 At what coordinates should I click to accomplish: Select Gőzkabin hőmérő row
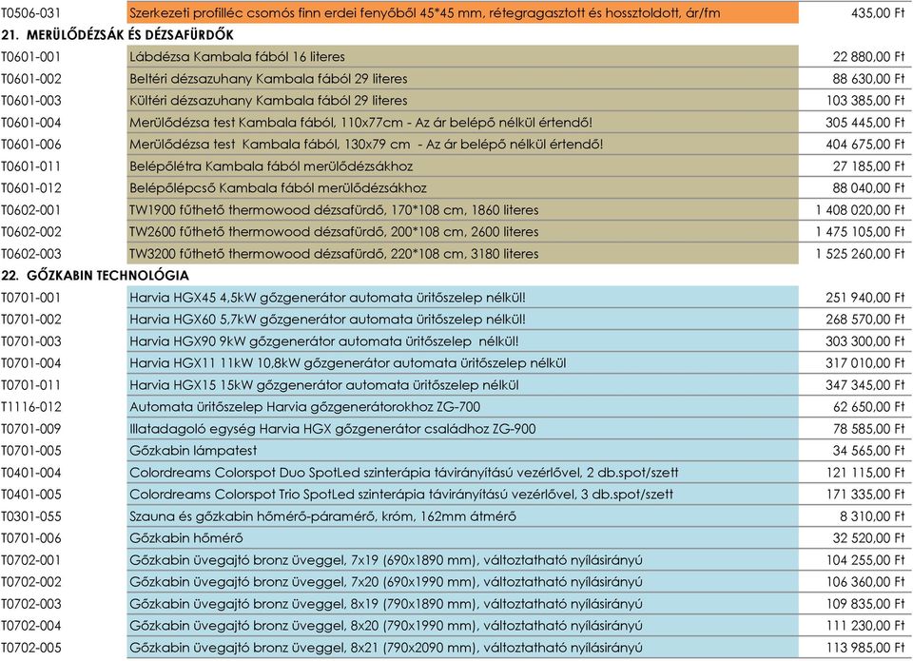[463, 537]
